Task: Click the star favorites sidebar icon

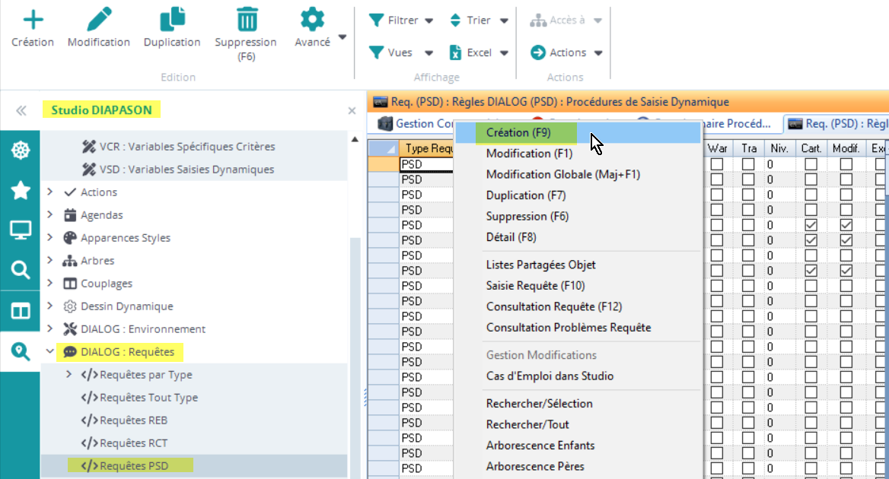Action: [20, 190]
